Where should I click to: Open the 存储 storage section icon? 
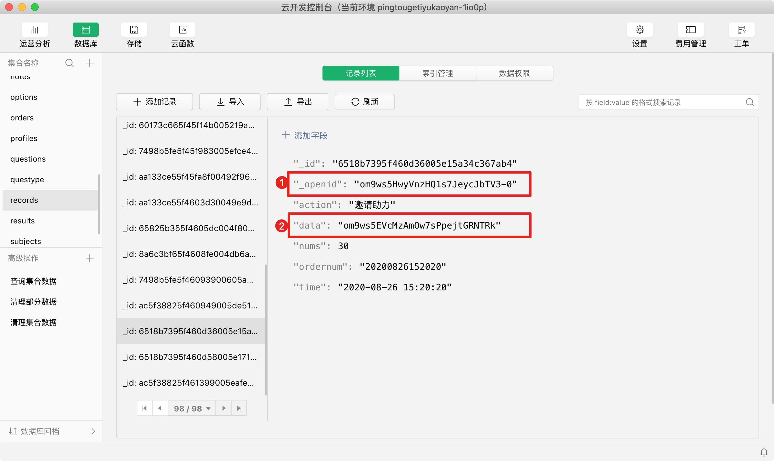(134, 30)
